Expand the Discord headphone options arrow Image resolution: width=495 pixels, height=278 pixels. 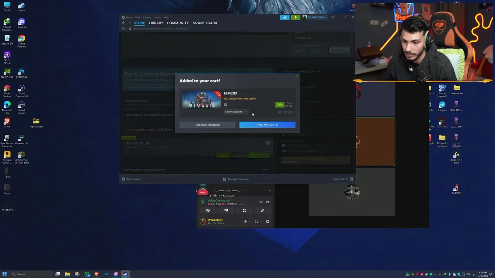point(261,222)
